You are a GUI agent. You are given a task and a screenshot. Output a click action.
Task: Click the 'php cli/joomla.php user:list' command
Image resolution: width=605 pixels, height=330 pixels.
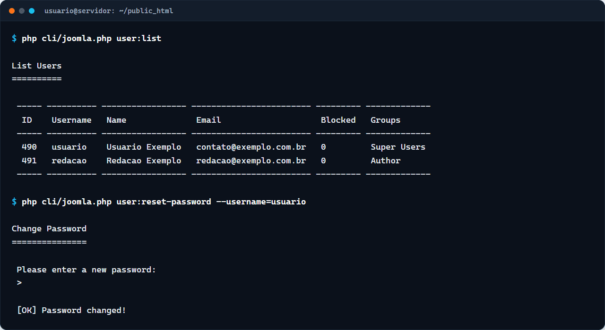coord(92,38)
